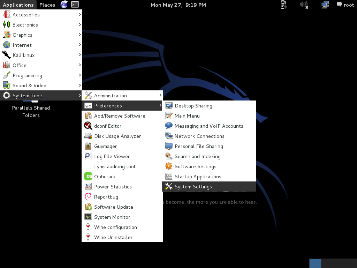
Task: Click the Software Settings orange icon
Action: click(x=169, y=166)
